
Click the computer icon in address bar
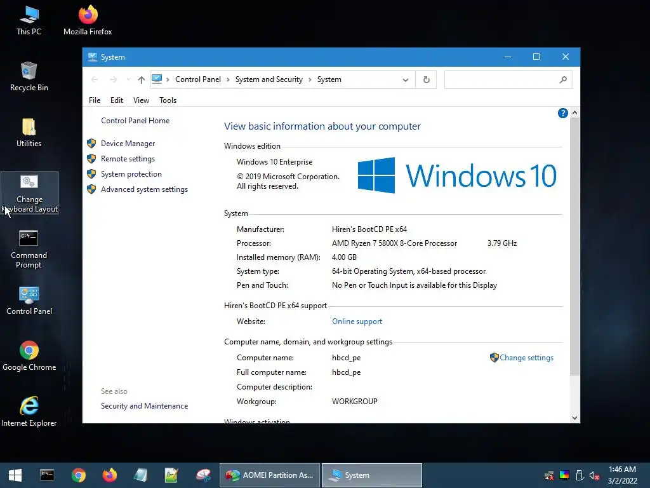click(x=157, y=79)
